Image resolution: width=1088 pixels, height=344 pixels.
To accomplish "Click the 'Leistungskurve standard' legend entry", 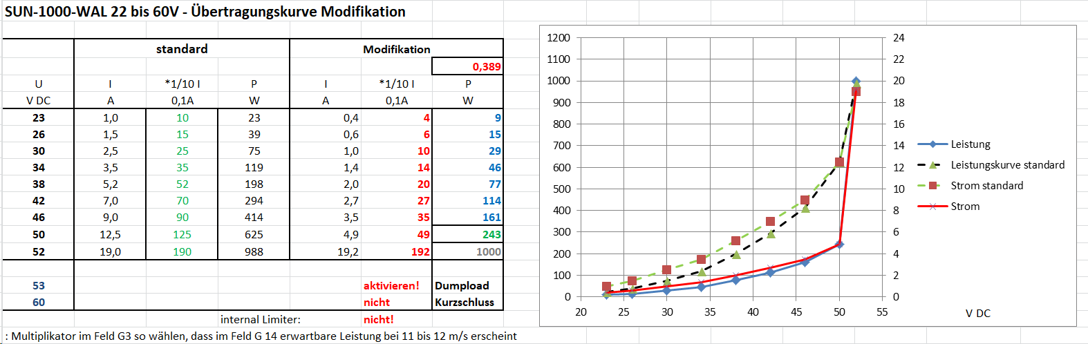I will click(x=1007, y=165).
